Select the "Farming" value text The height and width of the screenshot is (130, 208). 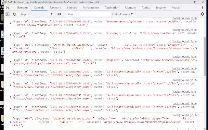[113, 33]
